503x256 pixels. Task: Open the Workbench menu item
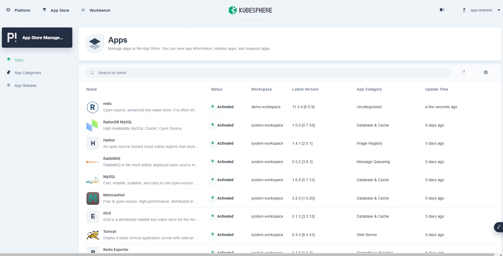point(96,10)
